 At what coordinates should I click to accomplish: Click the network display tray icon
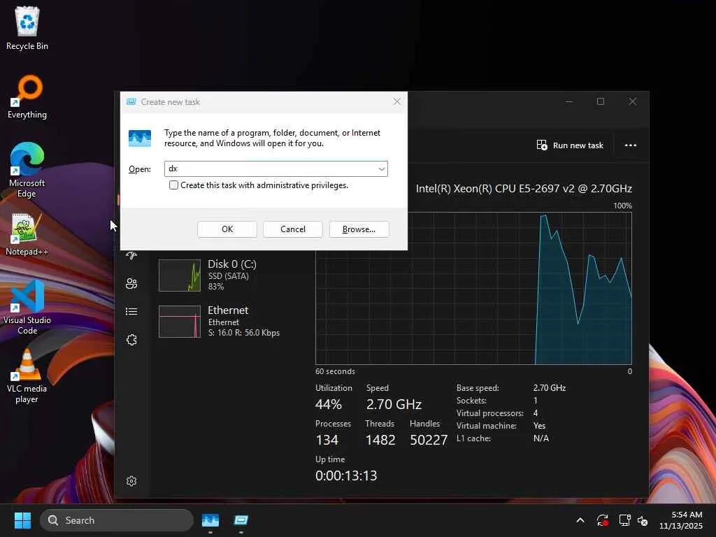point(624,520)
